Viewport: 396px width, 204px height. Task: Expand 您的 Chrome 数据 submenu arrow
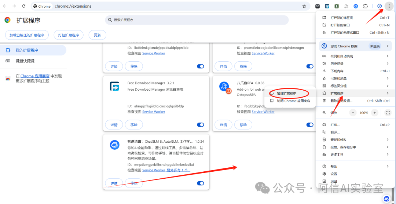[388, 46]
